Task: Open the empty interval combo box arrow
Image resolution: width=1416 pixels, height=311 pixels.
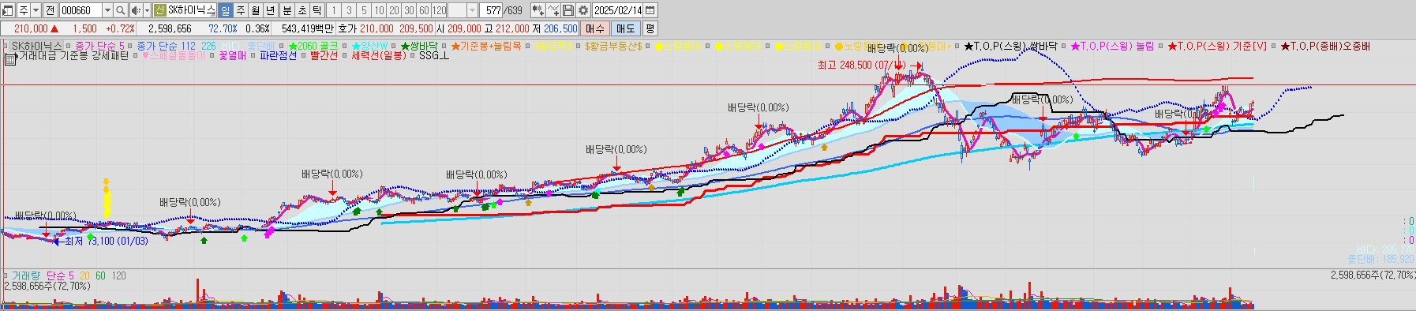Action: pos(472,10)
